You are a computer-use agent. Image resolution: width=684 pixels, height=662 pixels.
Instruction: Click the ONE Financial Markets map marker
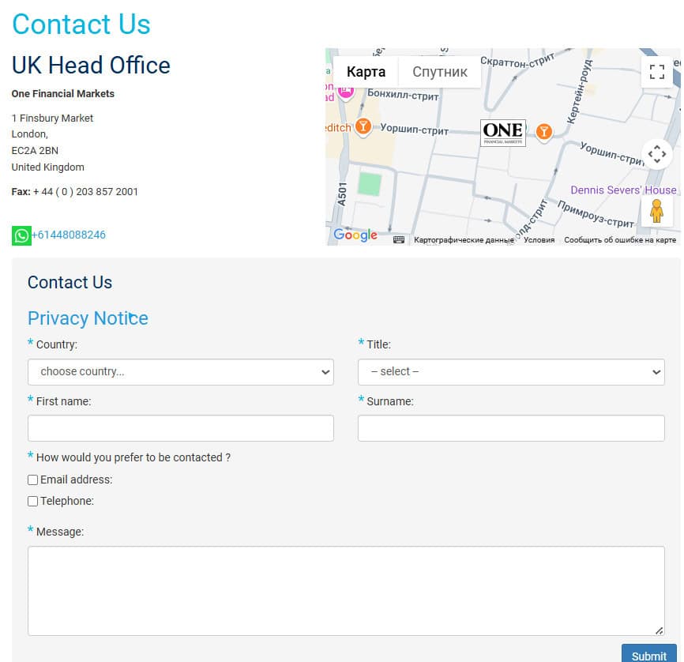click(x=503, y=133)
